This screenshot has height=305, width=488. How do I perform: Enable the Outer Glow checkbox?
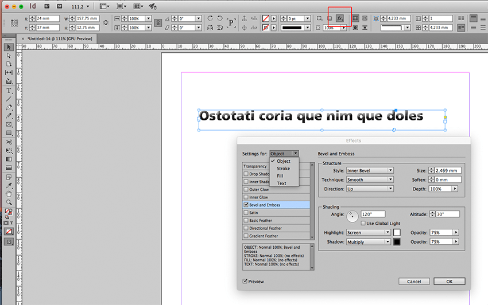pyautogui.click(x=246, y=189)
